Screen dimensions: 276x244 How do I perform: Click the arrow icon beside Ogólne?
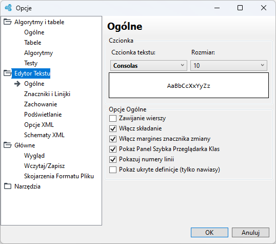[17, 84]
